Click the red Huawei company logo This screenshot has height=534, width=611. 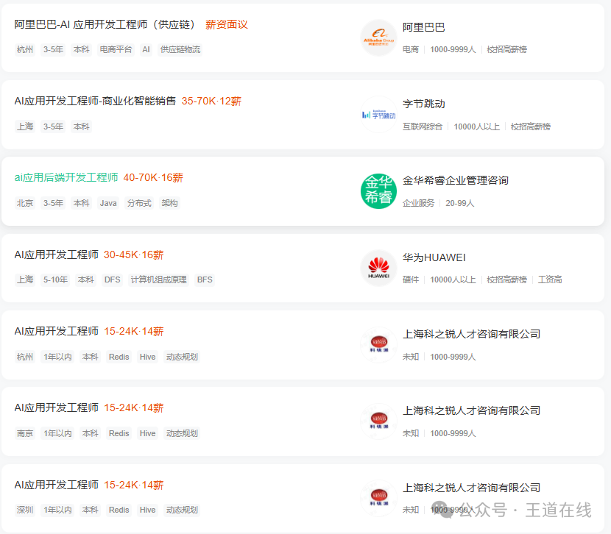click(x=378, y=268)
